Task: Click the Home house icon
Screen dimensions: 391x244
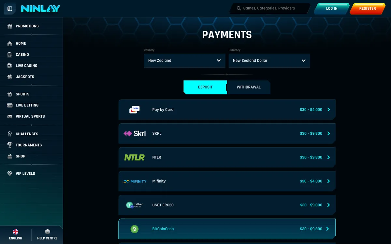Action: pyautogui.click(x=10, y=44)
